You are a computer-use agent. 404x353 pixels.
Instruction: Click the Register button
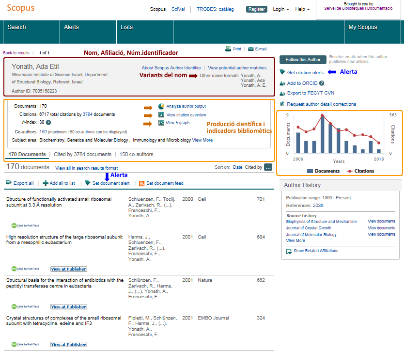click(x=256, y=9)
